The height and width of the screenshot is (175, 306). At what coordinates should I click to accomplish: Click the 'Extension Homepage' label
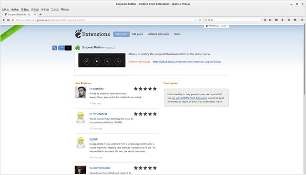139,62
